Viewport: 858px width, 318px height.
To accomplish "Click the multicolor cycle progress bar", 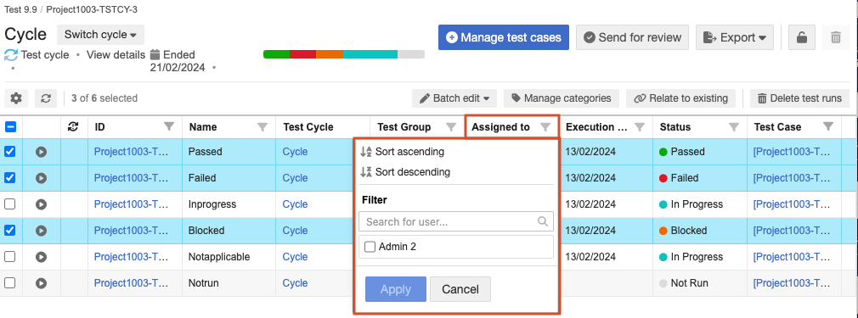I will (344, 54).
